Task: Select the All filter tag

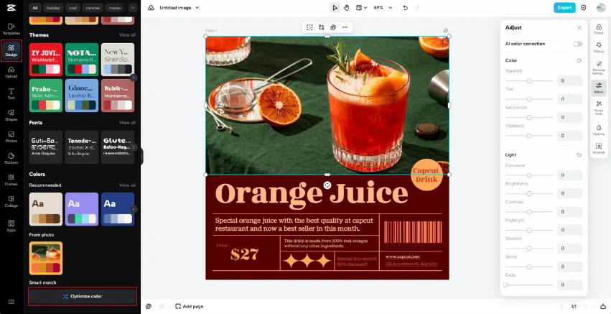Action: point(35,7)
